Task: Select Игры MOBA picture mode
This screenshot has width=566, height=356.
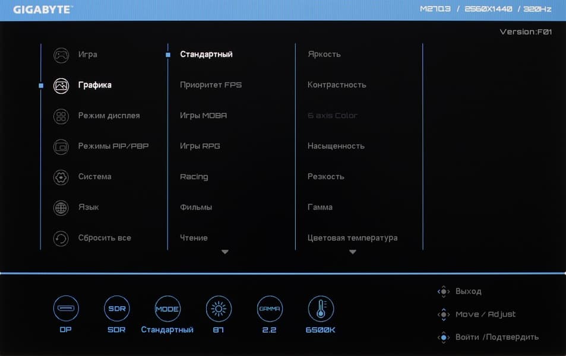Action: click(x=203, y=116)
